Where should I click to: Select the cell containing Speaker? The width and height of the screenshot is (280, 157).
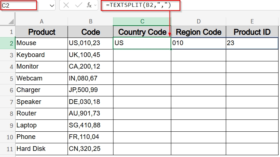42,102
